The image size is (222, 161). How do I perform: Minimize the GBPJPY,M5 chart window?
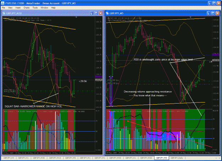209,13
